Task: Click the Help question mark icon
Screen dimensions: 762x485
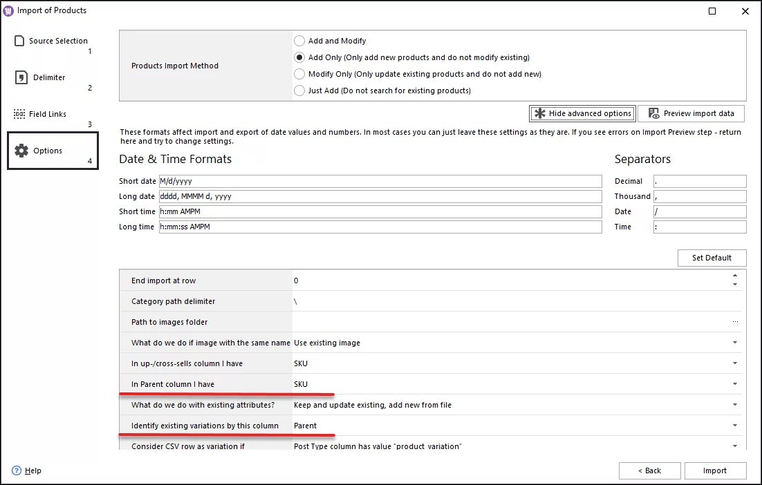Action: (x=16, y=470)
